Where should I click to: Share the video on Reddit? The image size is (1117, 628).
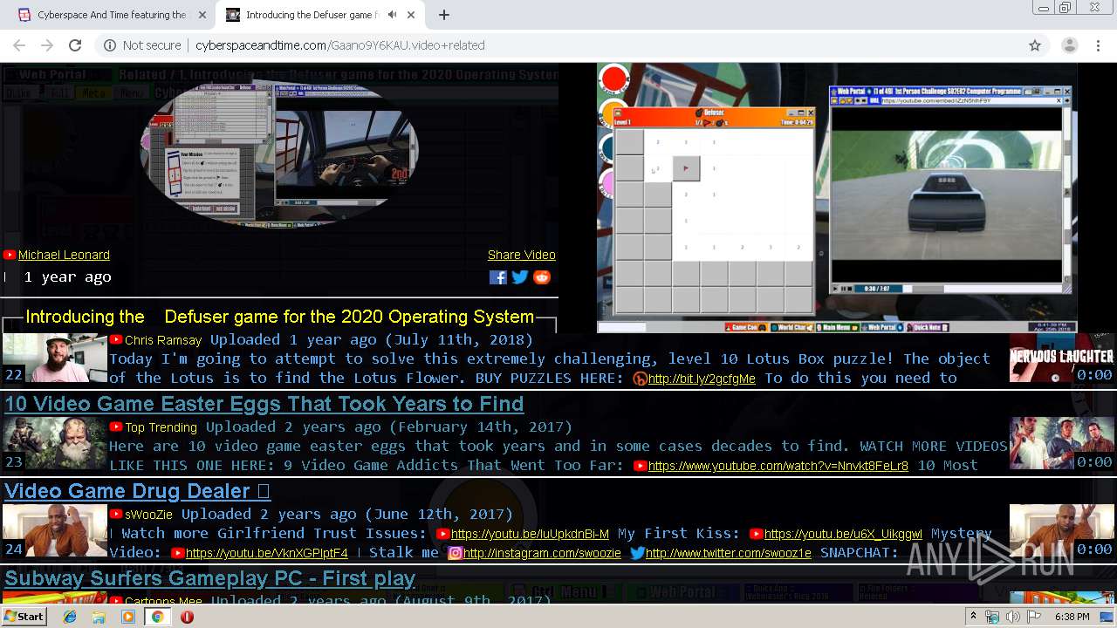(x=542, y=277)
